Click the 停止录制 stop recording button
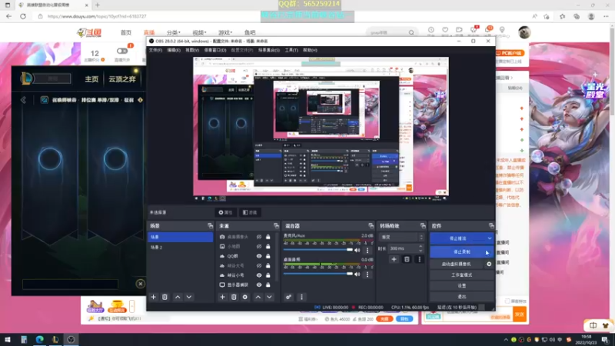615x346 pixels. (x=461, y=252)
